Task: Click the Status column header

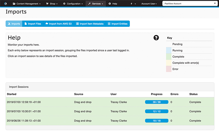Action: click(194, 94)
